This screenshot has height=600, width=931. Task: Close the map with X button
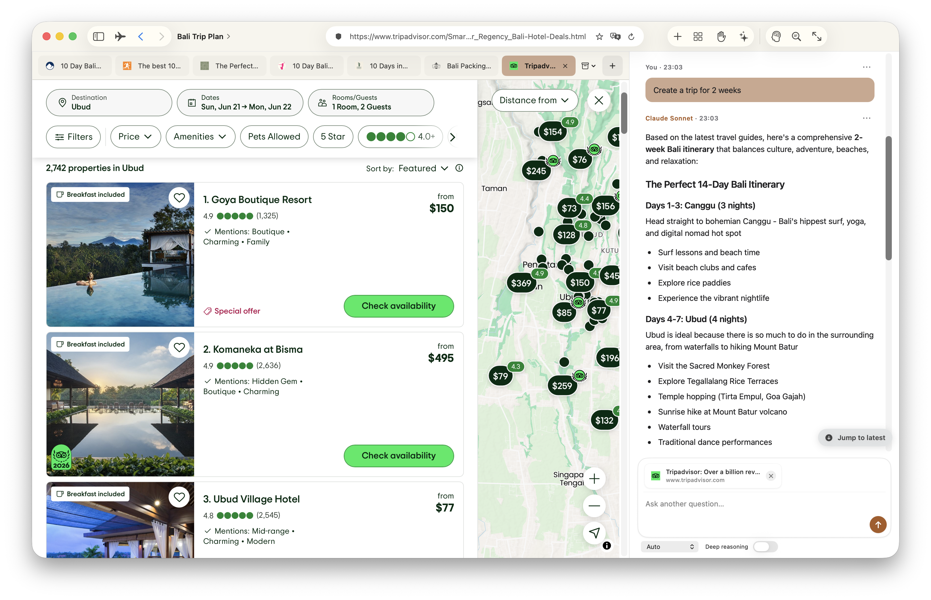click(599, 100)
